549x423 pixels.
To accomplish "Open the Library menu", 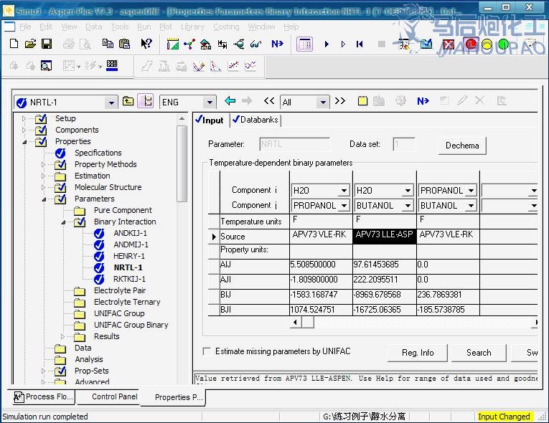I will click(192, 27).
